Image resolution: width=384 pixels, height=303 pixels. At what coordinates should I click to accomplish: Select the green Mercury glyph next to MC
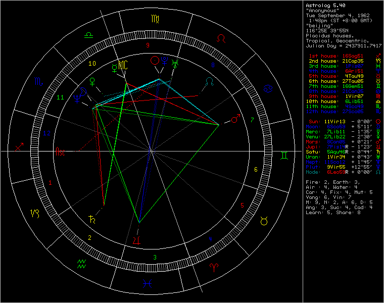[x=114, y=69]
